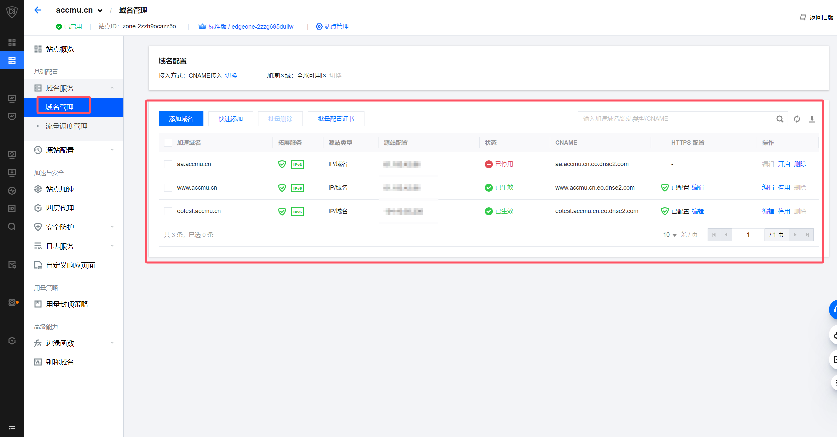Expand the 安全防护 menu group
The width and height of the screenshot is (837, 437).
click(74, 227)
